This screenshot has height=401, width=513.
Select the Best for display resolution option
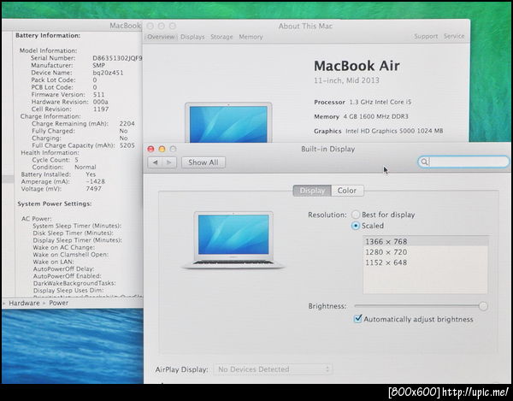tap(356, 215)
